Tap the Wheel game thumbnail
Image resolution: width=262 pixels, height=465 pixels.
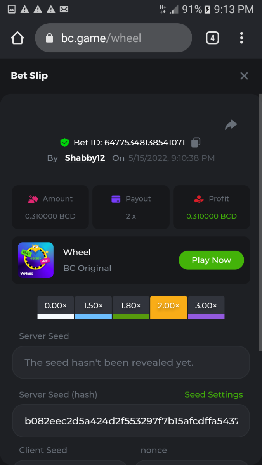[36, 260]
